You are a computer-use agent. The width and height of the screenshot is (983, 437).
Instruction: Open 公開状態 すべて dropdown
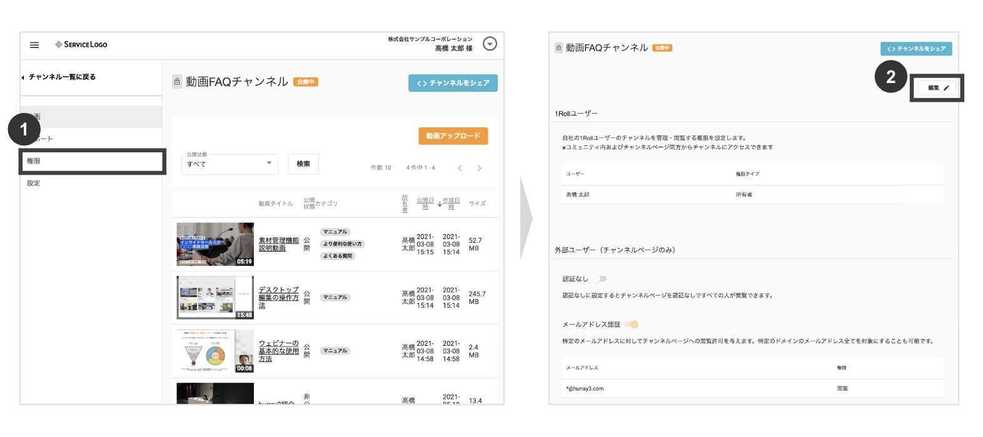coord(229,164)
